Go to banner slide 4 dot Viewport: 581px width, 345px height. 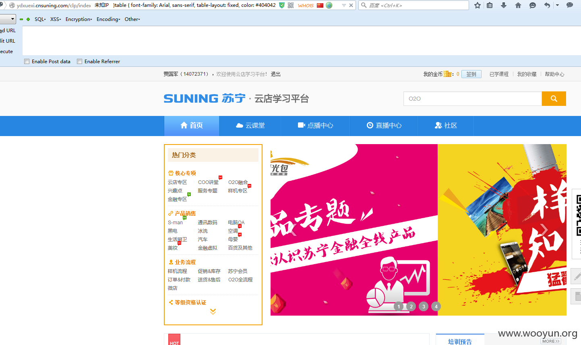(436, 306)
